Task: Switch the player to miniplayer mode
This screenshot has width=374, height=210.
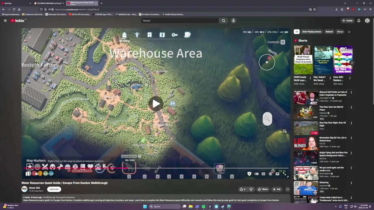Action: (x=277, y=174)
